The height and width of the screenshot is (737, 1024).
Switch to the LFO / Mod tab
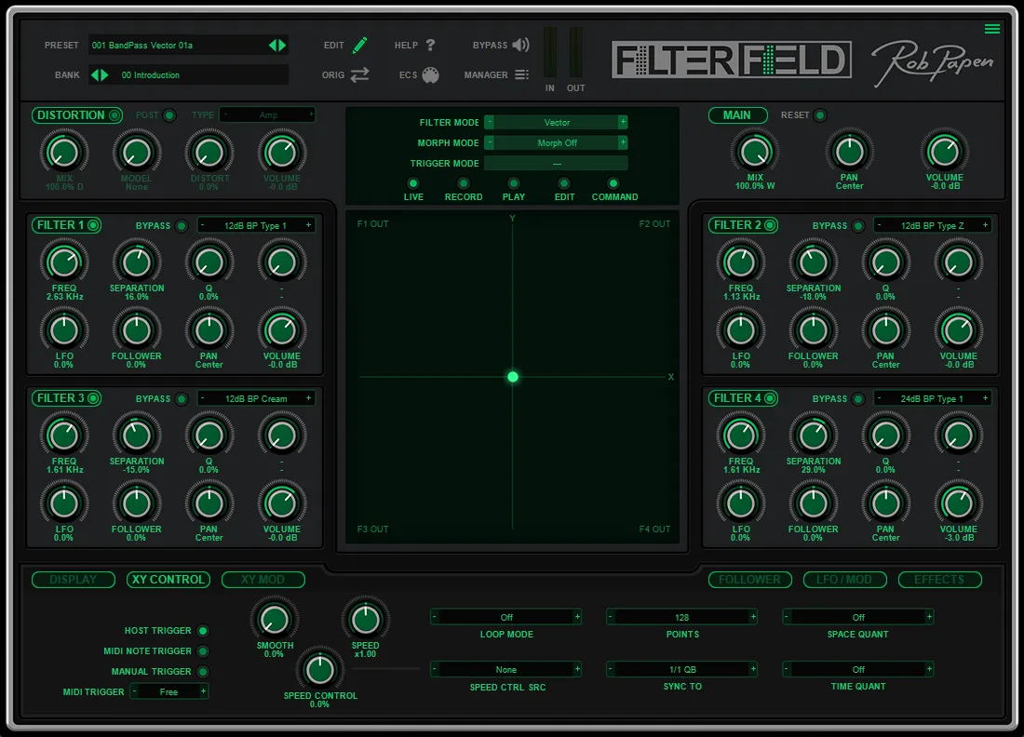[x=844, y=580]
